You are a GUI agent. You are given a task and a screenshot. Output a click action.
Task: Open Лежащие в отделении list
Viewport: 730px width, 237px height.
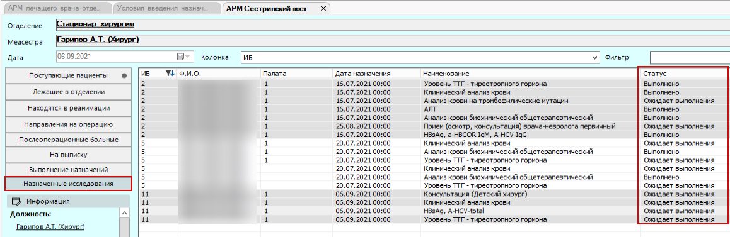tap(68, 92)
